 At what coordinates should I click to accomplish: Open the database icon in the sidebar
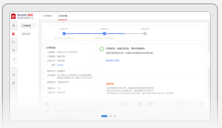[x=14, y=75]
